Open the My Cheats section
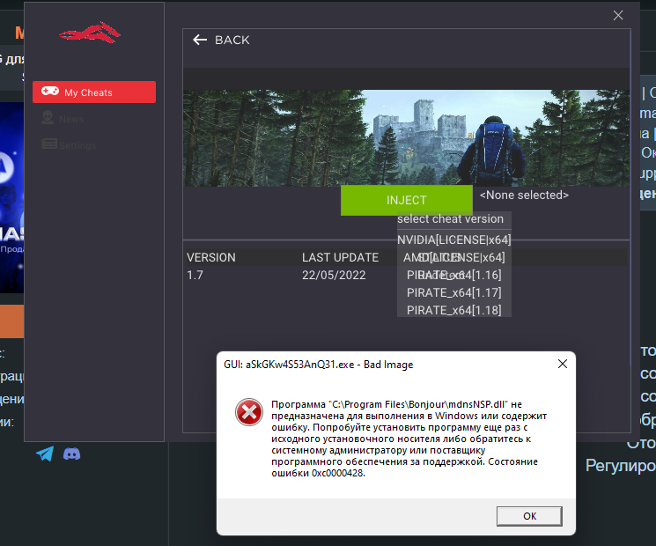Viewport: 656px width, 546px height. [x=94, y=92]
